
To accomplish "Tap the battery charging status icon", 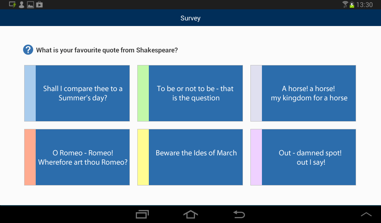I will pyautogui.click(x=352, y=5).
